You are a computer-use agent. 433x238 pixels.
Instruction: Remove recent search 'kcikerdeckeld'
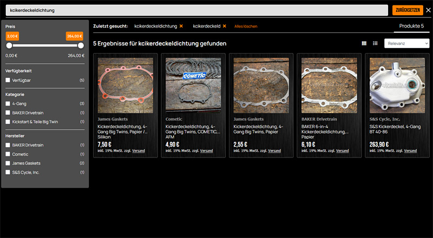coord(225,26)
